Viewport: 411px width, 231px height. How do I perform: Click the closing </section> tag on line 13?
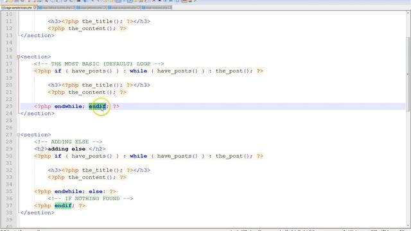[37, 35]
